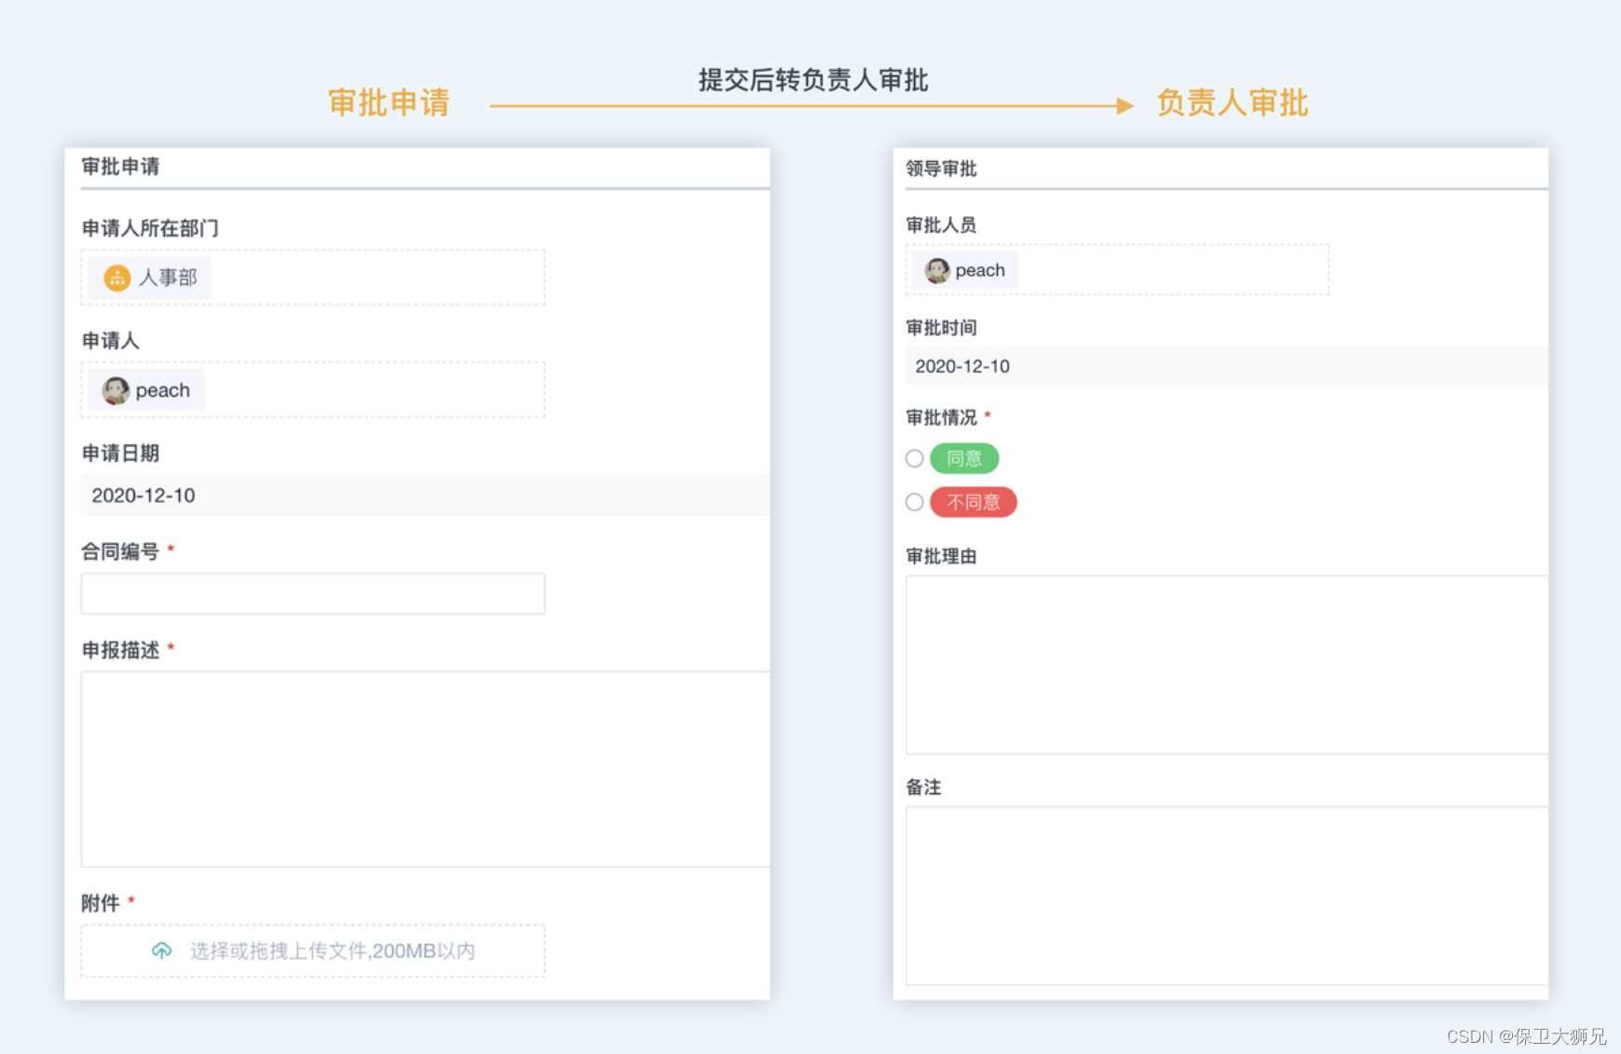Viewport: 1621px width, 1054px height.
Task: Click the 审批申请 form header
Action: pos(120,167)
